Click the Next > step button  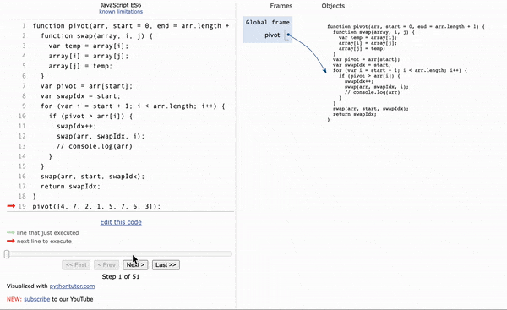click(135, 264)
